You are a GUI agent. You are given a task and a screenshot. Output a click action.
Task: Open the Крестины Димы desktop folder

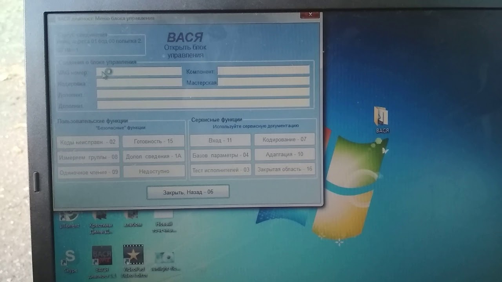click(x=101, y=221)
